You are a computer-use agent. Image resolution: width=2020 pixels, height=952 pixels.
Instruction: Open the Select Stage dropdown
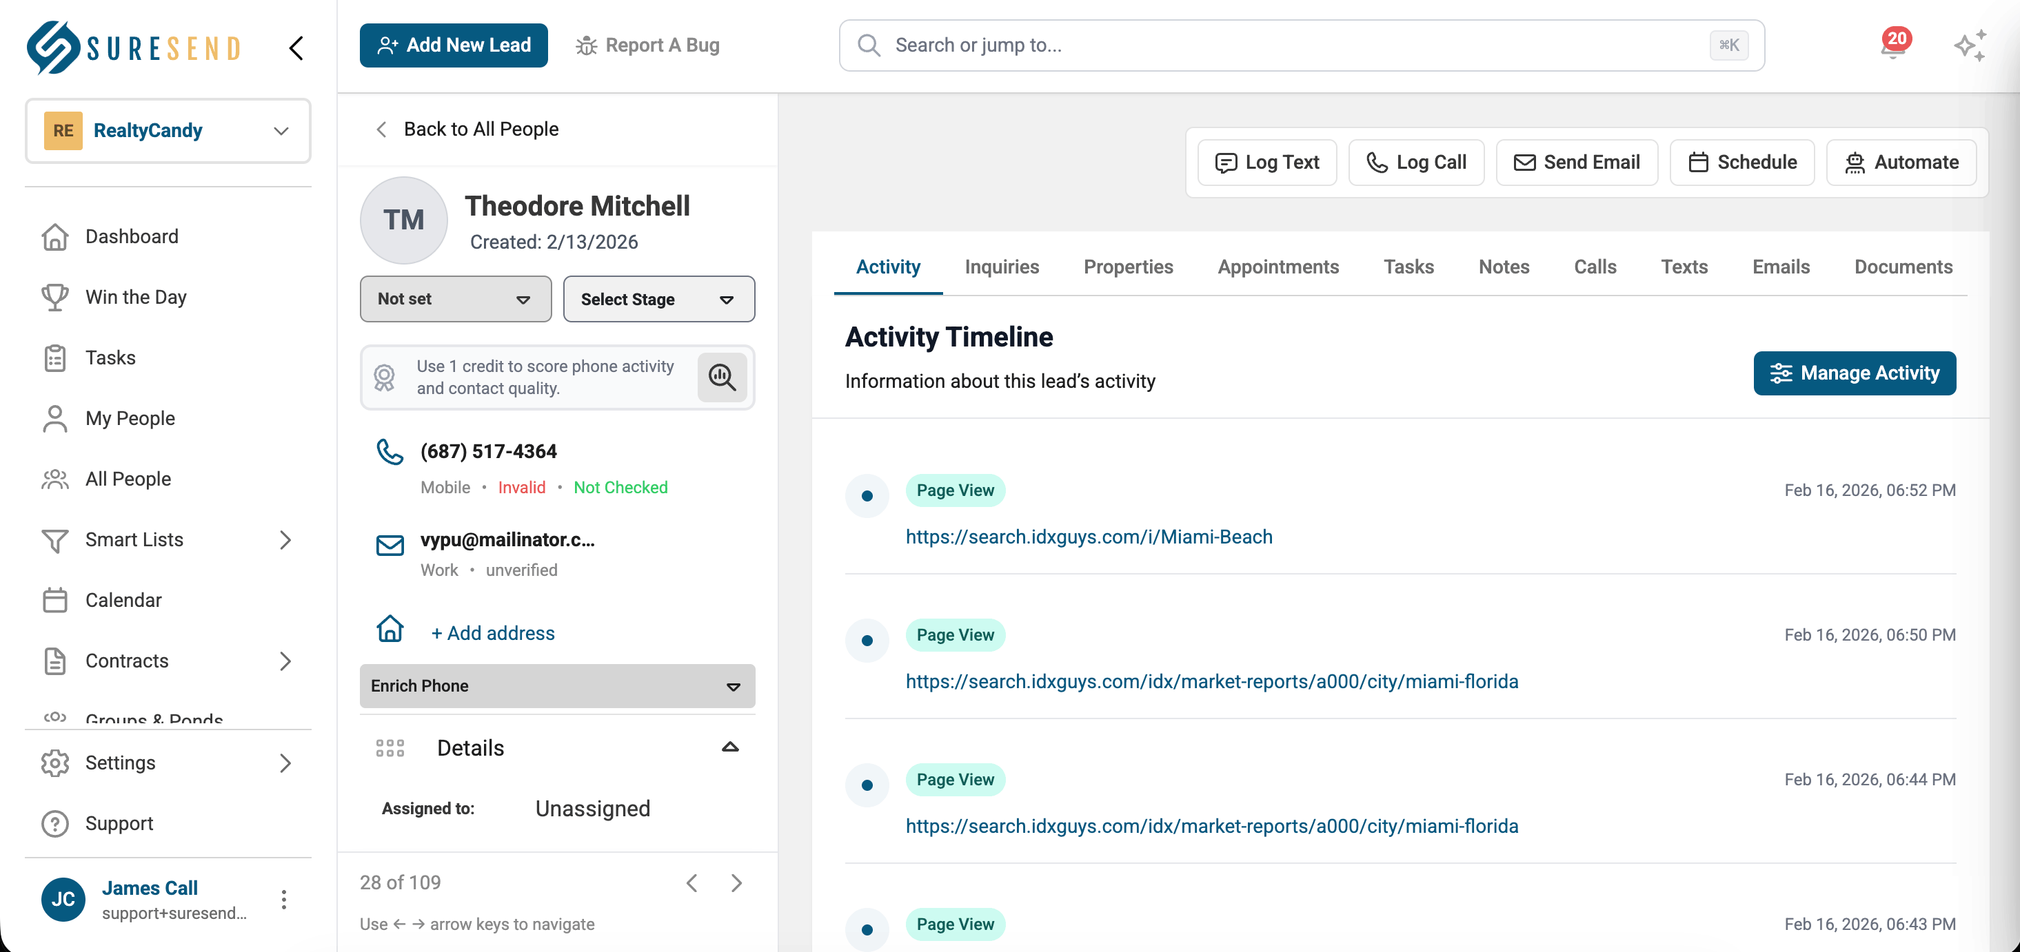tap(658, 300)
